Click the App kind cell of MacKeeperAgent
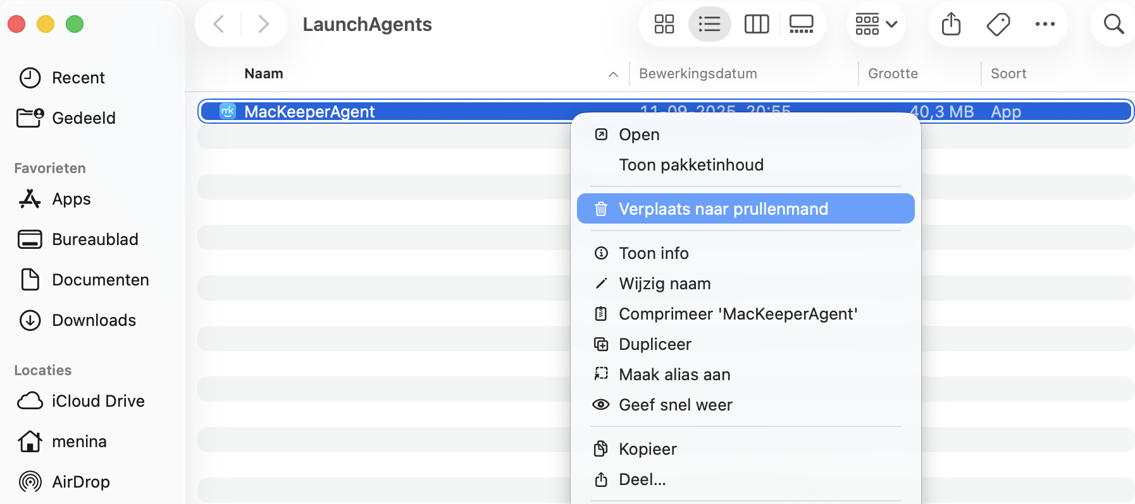The width and height of the screenshot is (1135, 504). 1006,112
